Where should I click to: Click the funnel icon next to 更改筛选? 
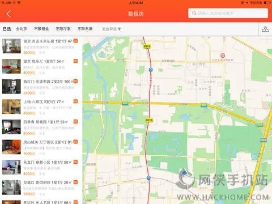119,29
